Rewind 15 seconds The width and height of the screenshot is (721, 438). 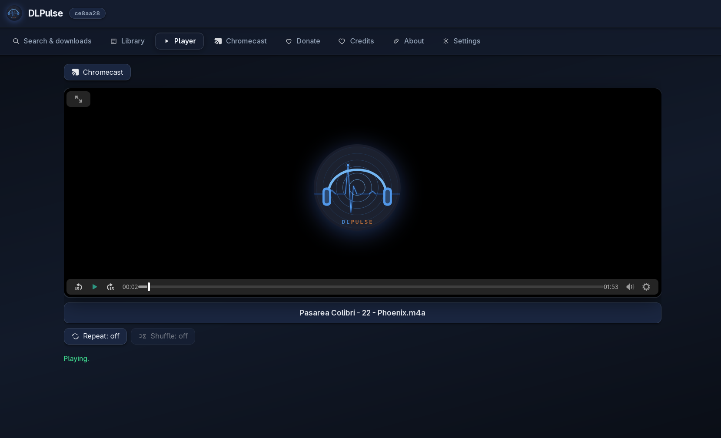point(78,287)
